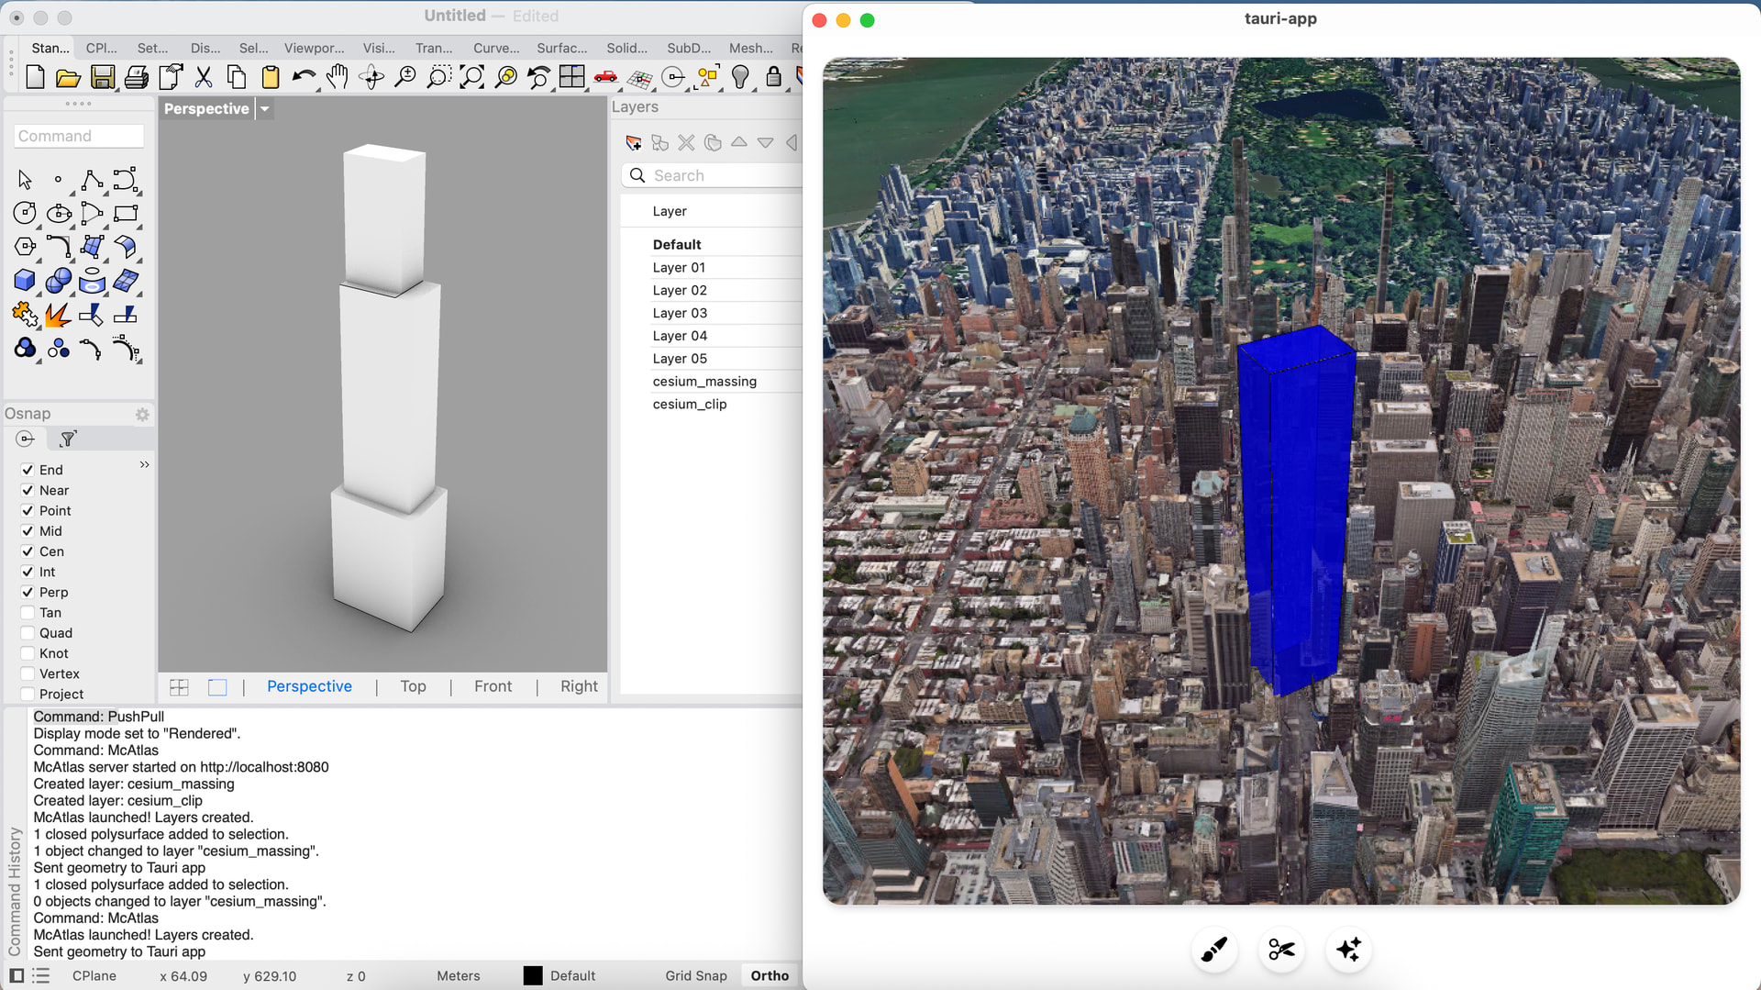Open the Perspective viewport dropdown arrow

click(x=265, y=109)
